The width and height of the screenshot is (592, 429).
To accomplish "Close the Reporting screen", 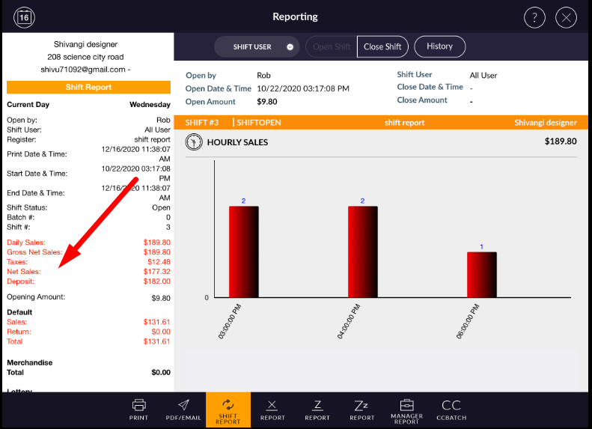I will (567, 17).
